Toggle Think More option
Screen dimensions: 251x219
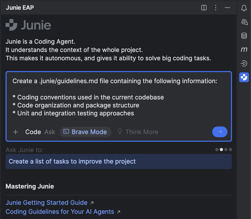point(138,132)
